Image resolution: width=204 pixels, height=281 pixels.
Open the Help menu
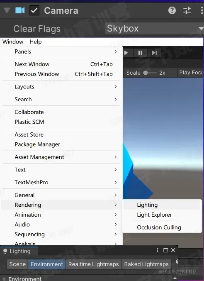[x=36, y=42]
